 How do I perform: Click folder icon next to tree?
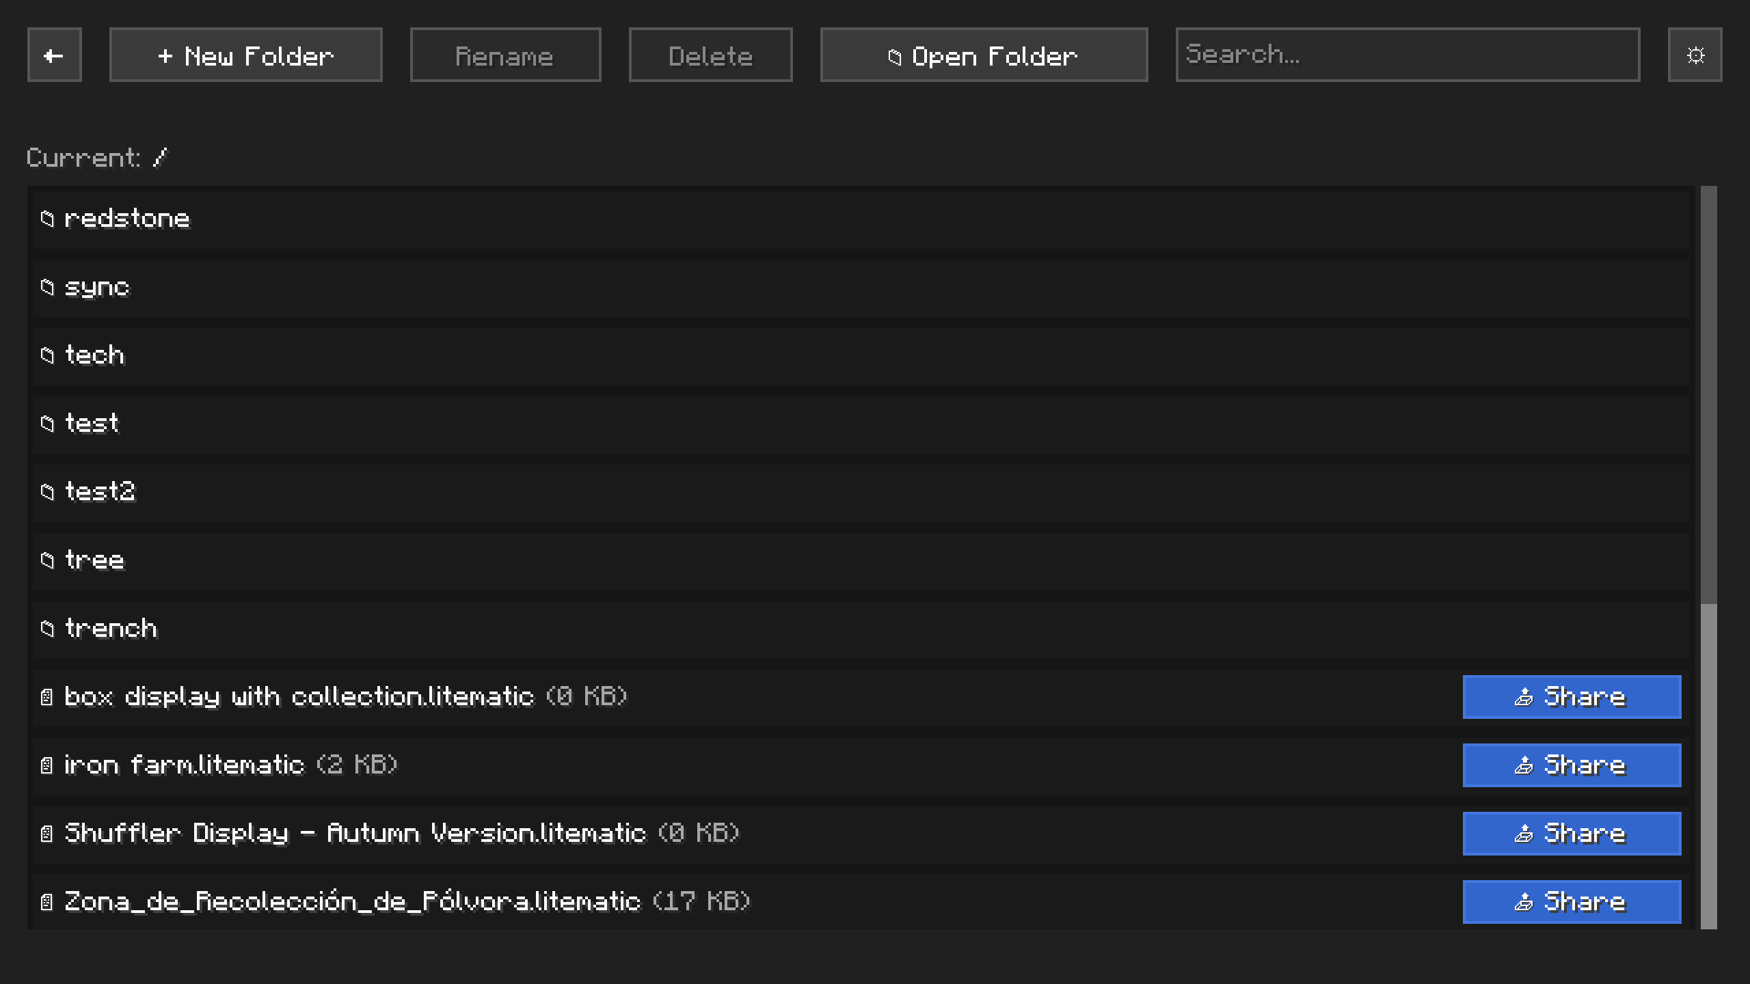click(47, 560)
